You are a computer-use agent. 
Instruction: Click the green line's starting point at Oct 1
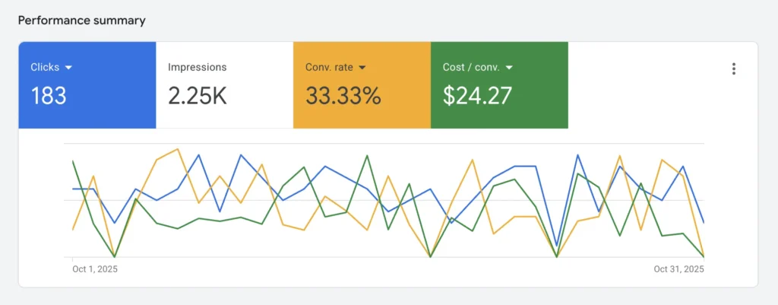point(73,161)
